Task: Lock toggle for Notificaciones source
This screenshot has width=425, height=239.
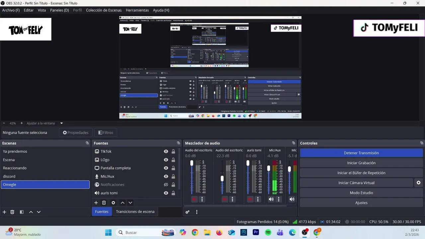Action: [173, 185]
